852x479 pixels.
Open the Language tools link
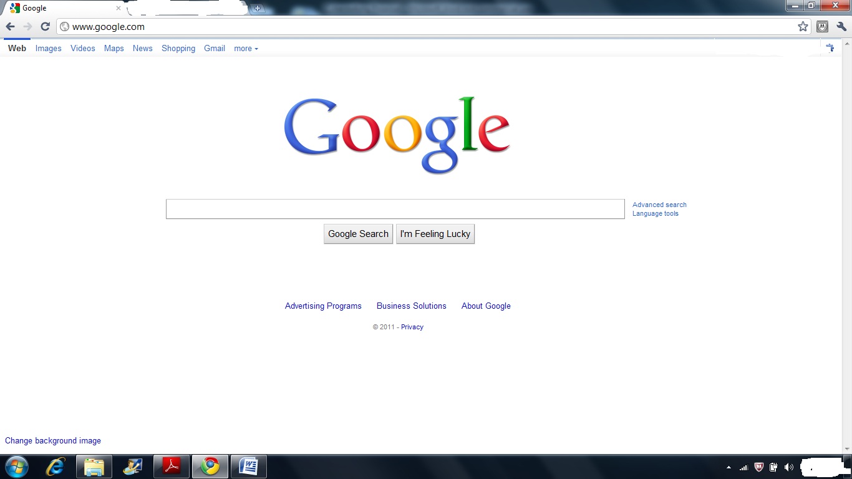[655, 213]
